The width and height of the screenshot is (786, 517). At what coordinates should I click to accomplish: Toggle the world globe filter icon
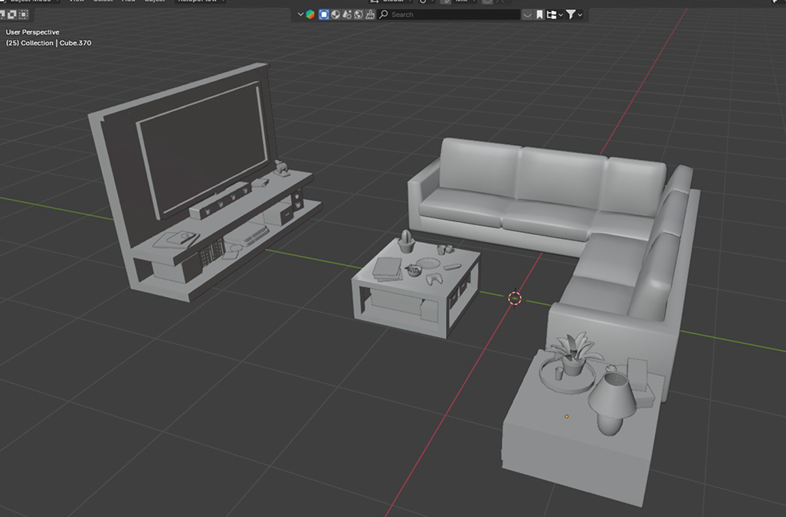(359, 15)
